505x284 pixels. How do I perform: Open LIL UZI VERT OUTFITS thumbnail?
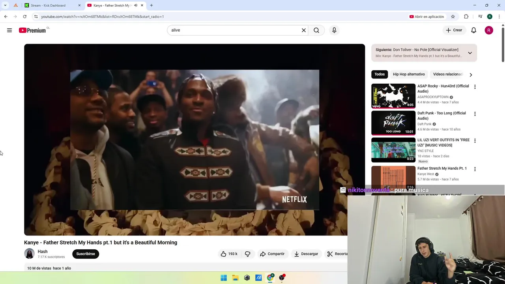(x=393, y=150)
